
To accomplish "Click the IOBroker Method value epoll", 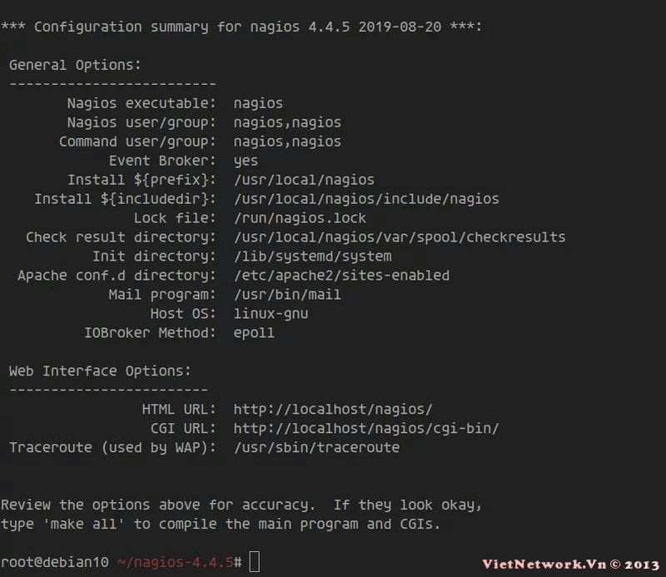I will coord(254,333).
